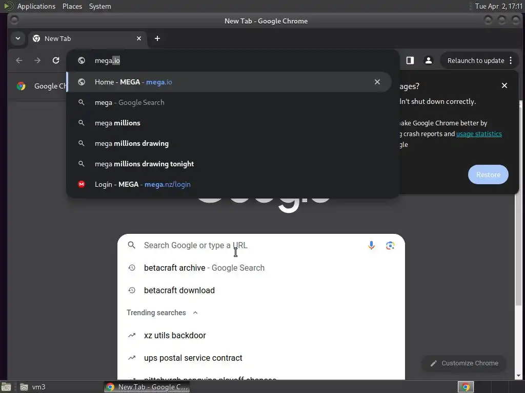
Task: Select xz utils backdoor trending search
Action: pyautogui.click(x=261, y=335)
